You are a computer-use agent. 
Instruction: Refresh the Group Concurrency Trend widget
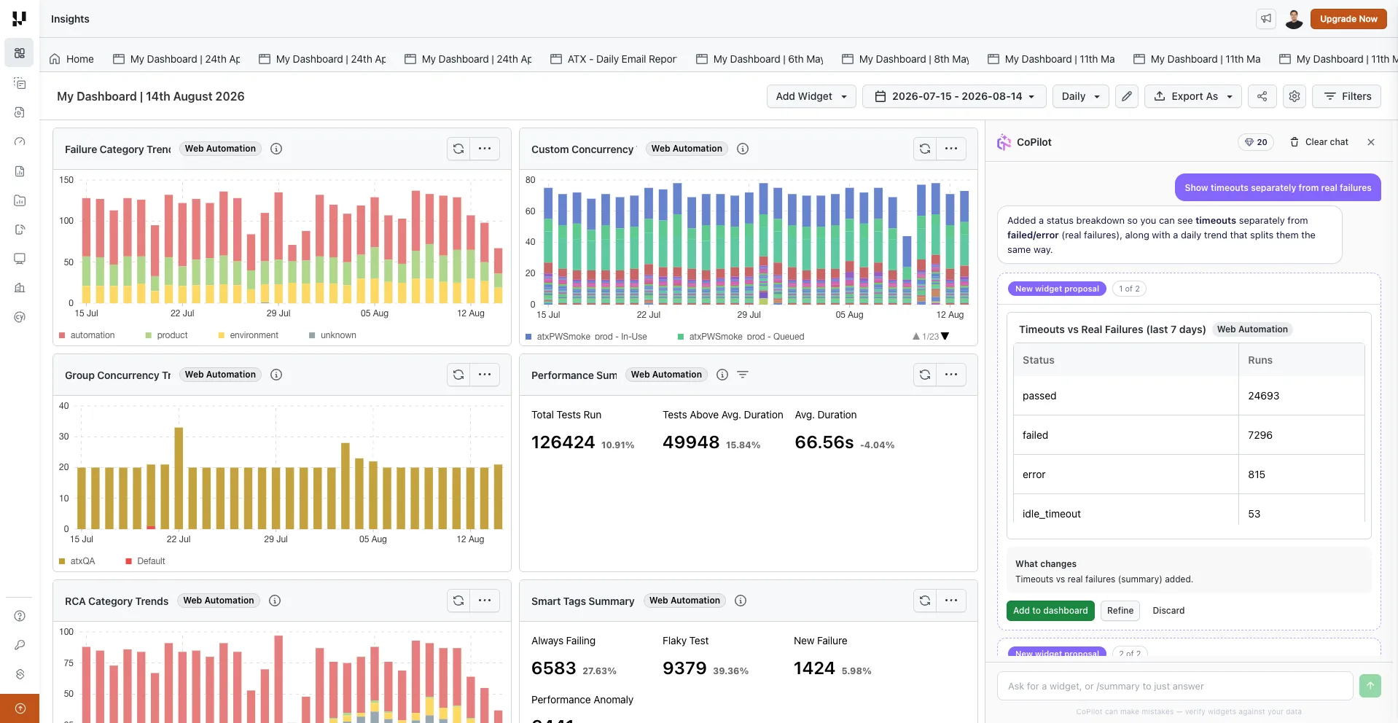point(458,375)
